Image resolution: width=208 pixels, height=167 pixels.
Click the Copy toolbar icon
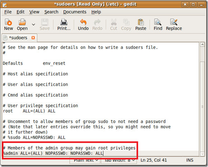[x=126, y=22]
